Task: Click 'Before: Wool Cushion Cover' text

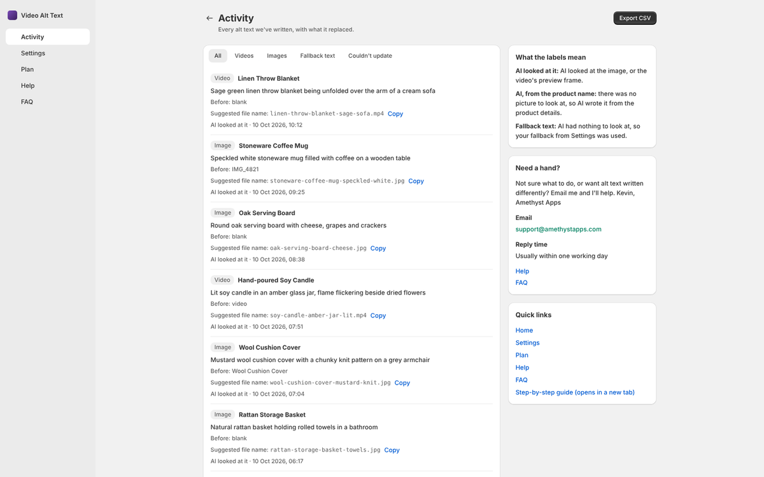Action: tap(249, 371)
